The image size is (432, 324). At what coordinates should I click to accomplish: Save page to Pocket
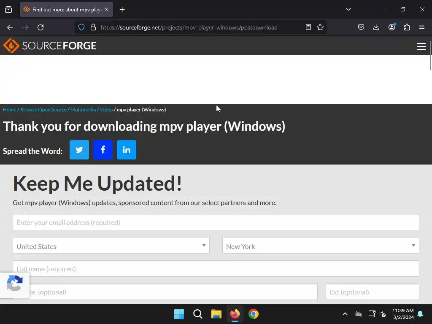coord(361,27)
